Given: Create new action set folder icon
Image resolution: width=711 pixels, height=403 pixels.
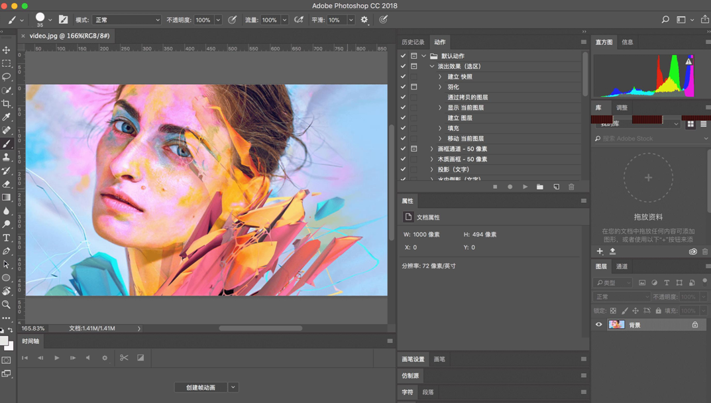Looking at the screenshot, I should (x=540, y=187).
